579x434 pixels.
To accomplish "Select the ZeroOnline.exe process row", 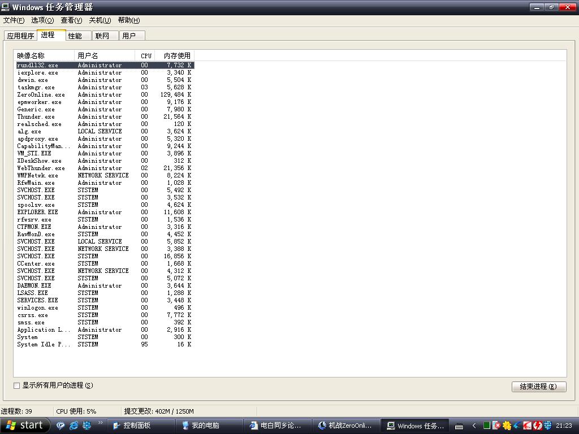I will click(41, 95).
